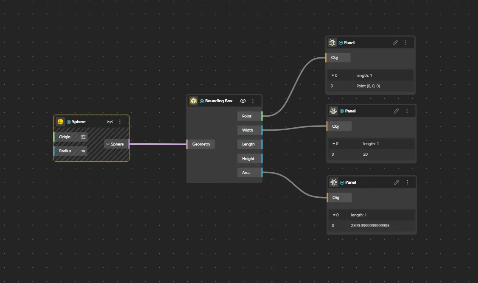This screenshot has height=283, width=478.
Task: Select the pink Sphere-to-Geometry wire
Action: coord(158,144)
